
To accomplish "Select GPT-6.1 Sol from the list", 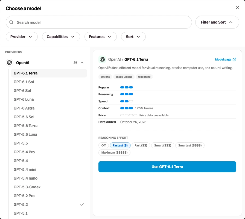I will pos(49,82).
